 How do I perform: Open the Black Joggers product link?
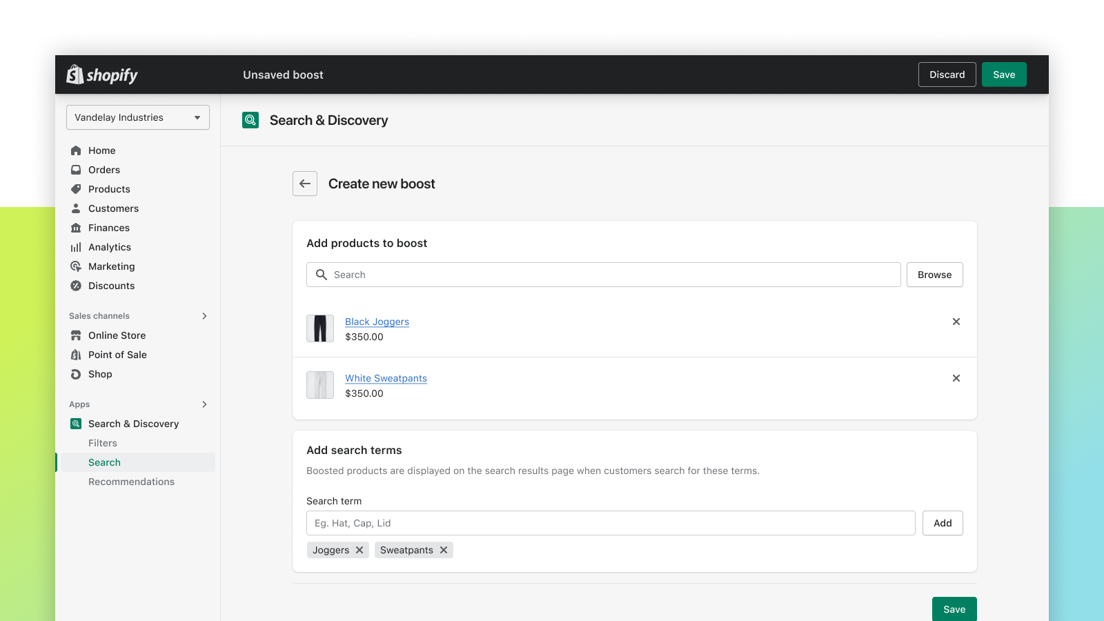pos(377,322)
